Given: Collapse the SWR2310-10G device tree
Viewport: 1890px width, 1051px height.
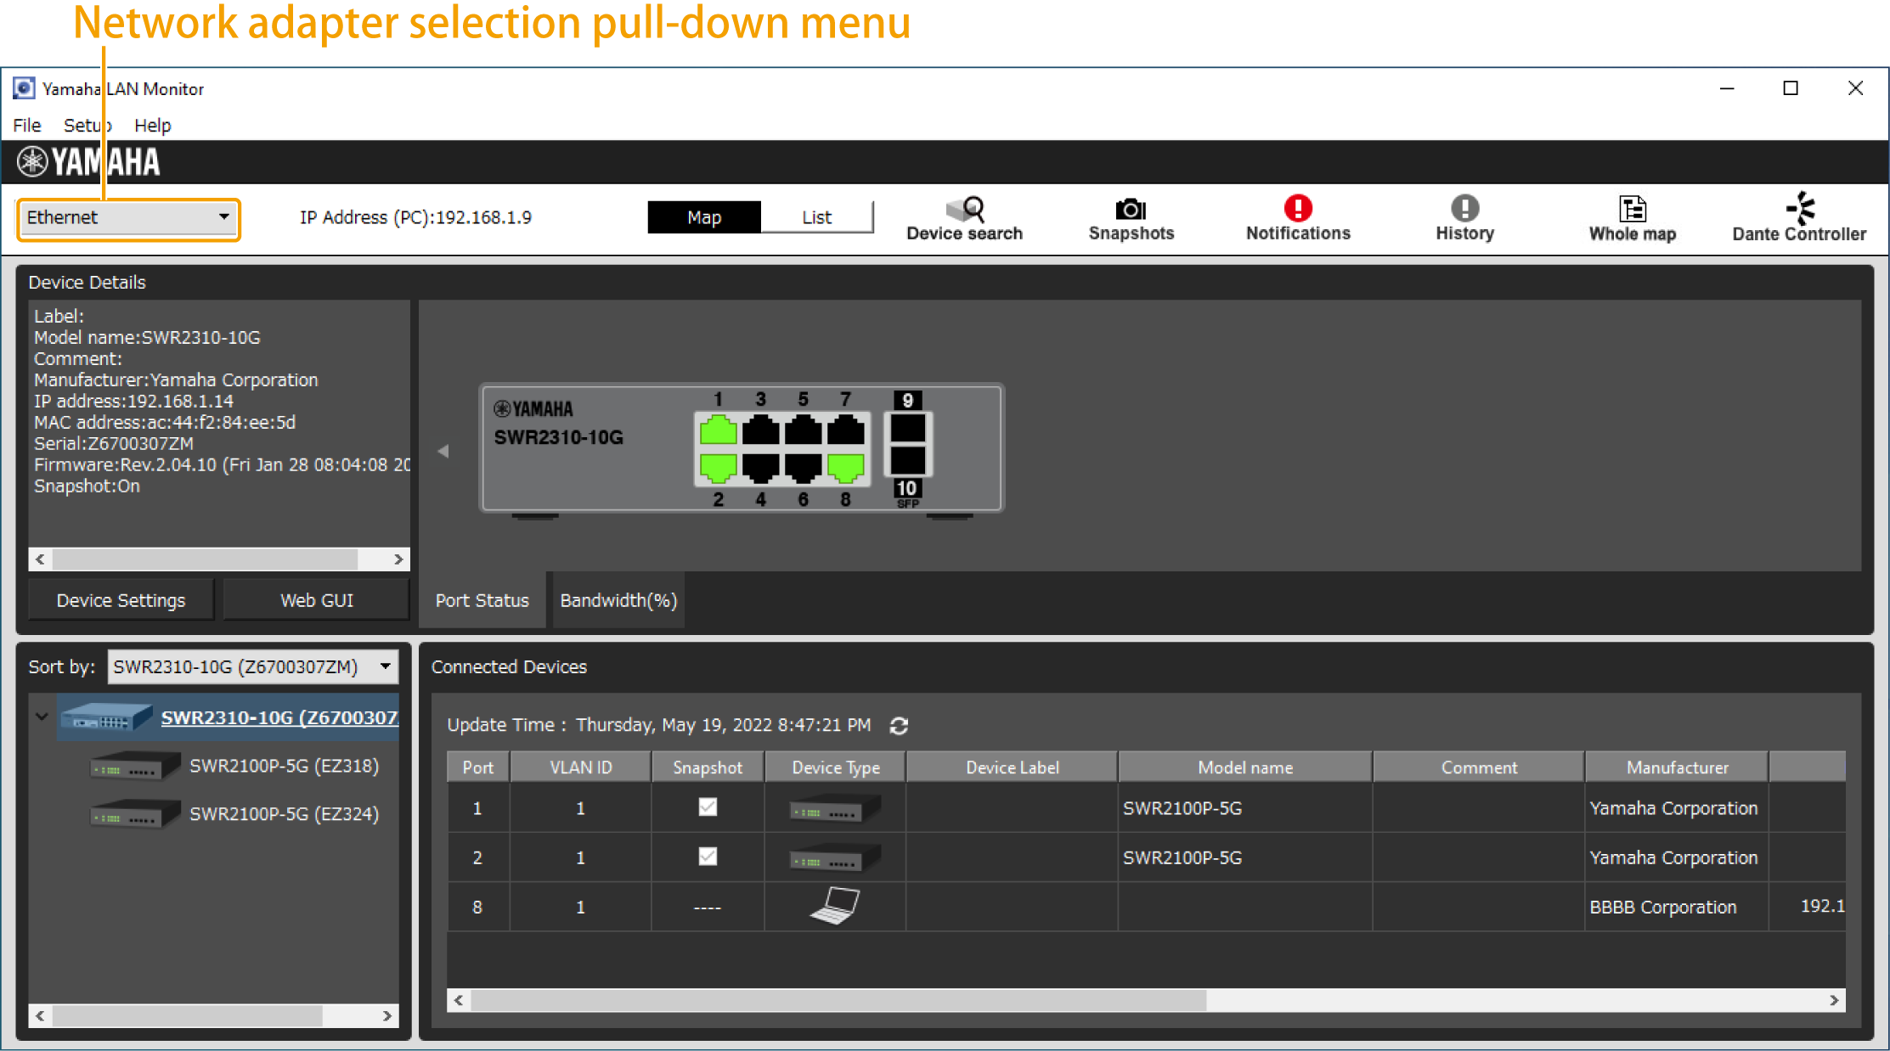Looking at the screenshot, I should (x=41, y=717).
